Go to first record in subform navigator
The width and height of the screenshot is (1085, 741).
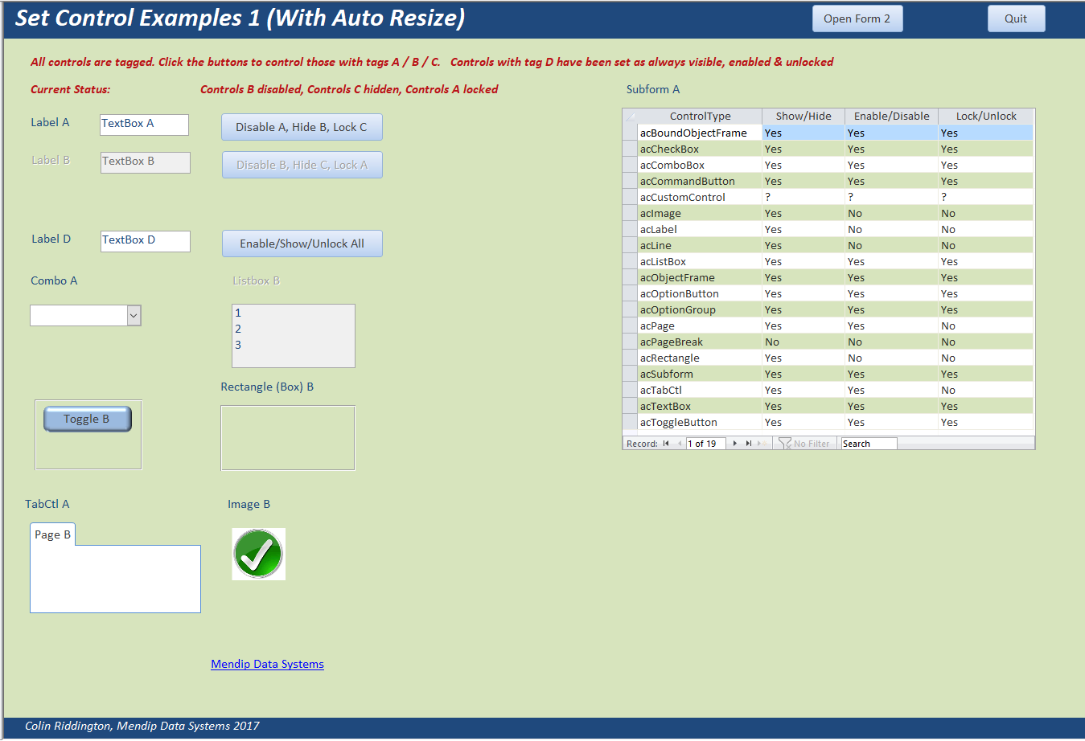(666, 444)
